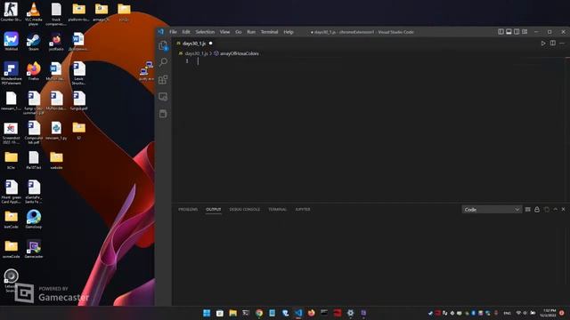Switch to the Terminal panel tab
The height and width of the screenshot is (320, 570).
[278, 210]
